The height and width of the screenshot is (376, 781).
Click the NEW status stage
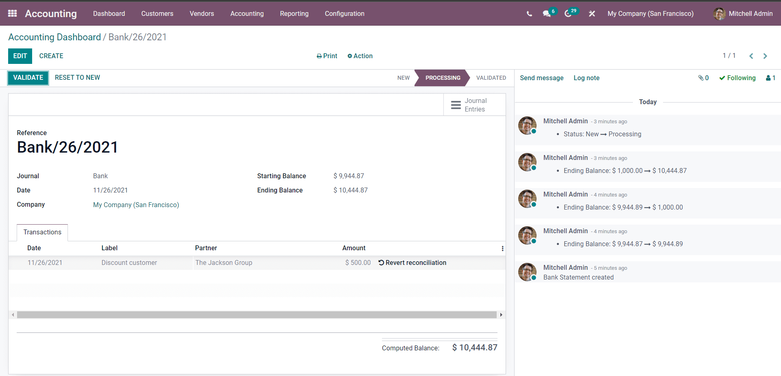click(x=404, y=78)
